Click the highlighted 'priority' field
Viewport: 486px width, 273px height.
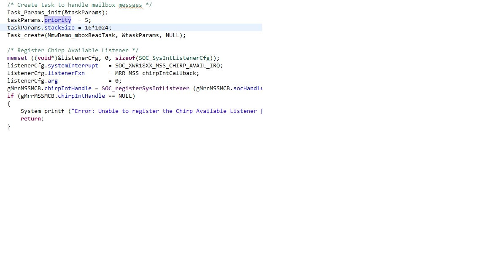point(58,20)
